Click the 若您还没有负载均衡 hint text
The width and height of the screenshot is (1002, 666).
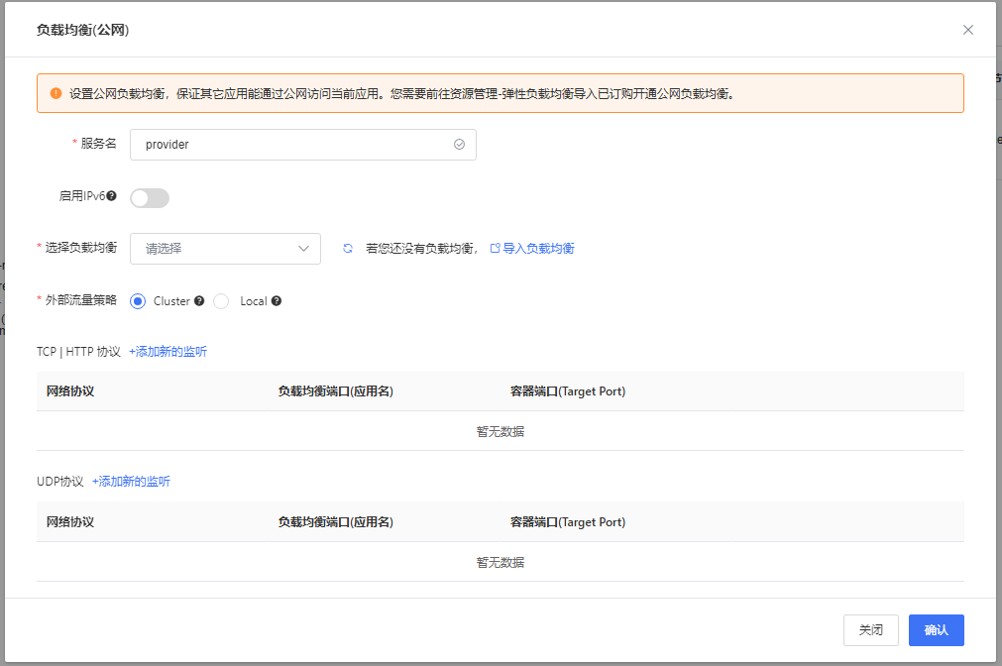422,249
